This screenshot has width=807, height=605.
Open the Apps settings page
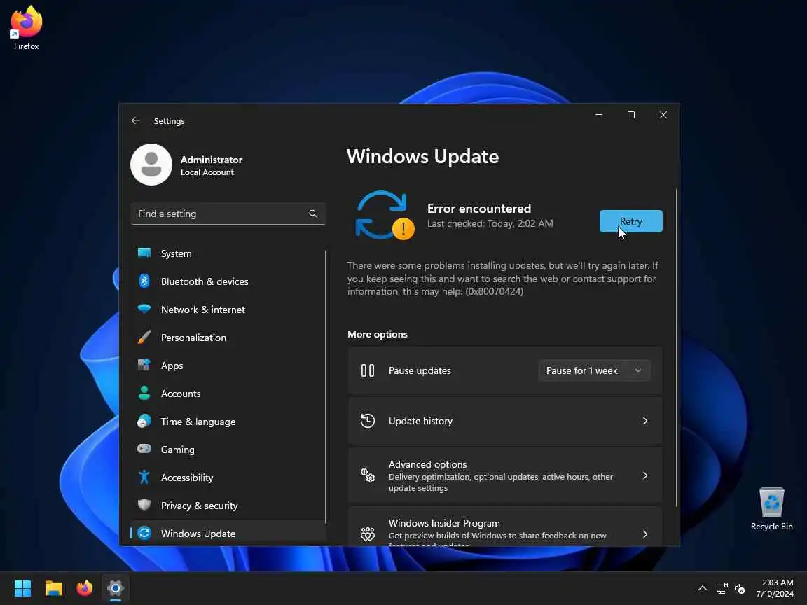pyautogui.click(x=228, y=366)
